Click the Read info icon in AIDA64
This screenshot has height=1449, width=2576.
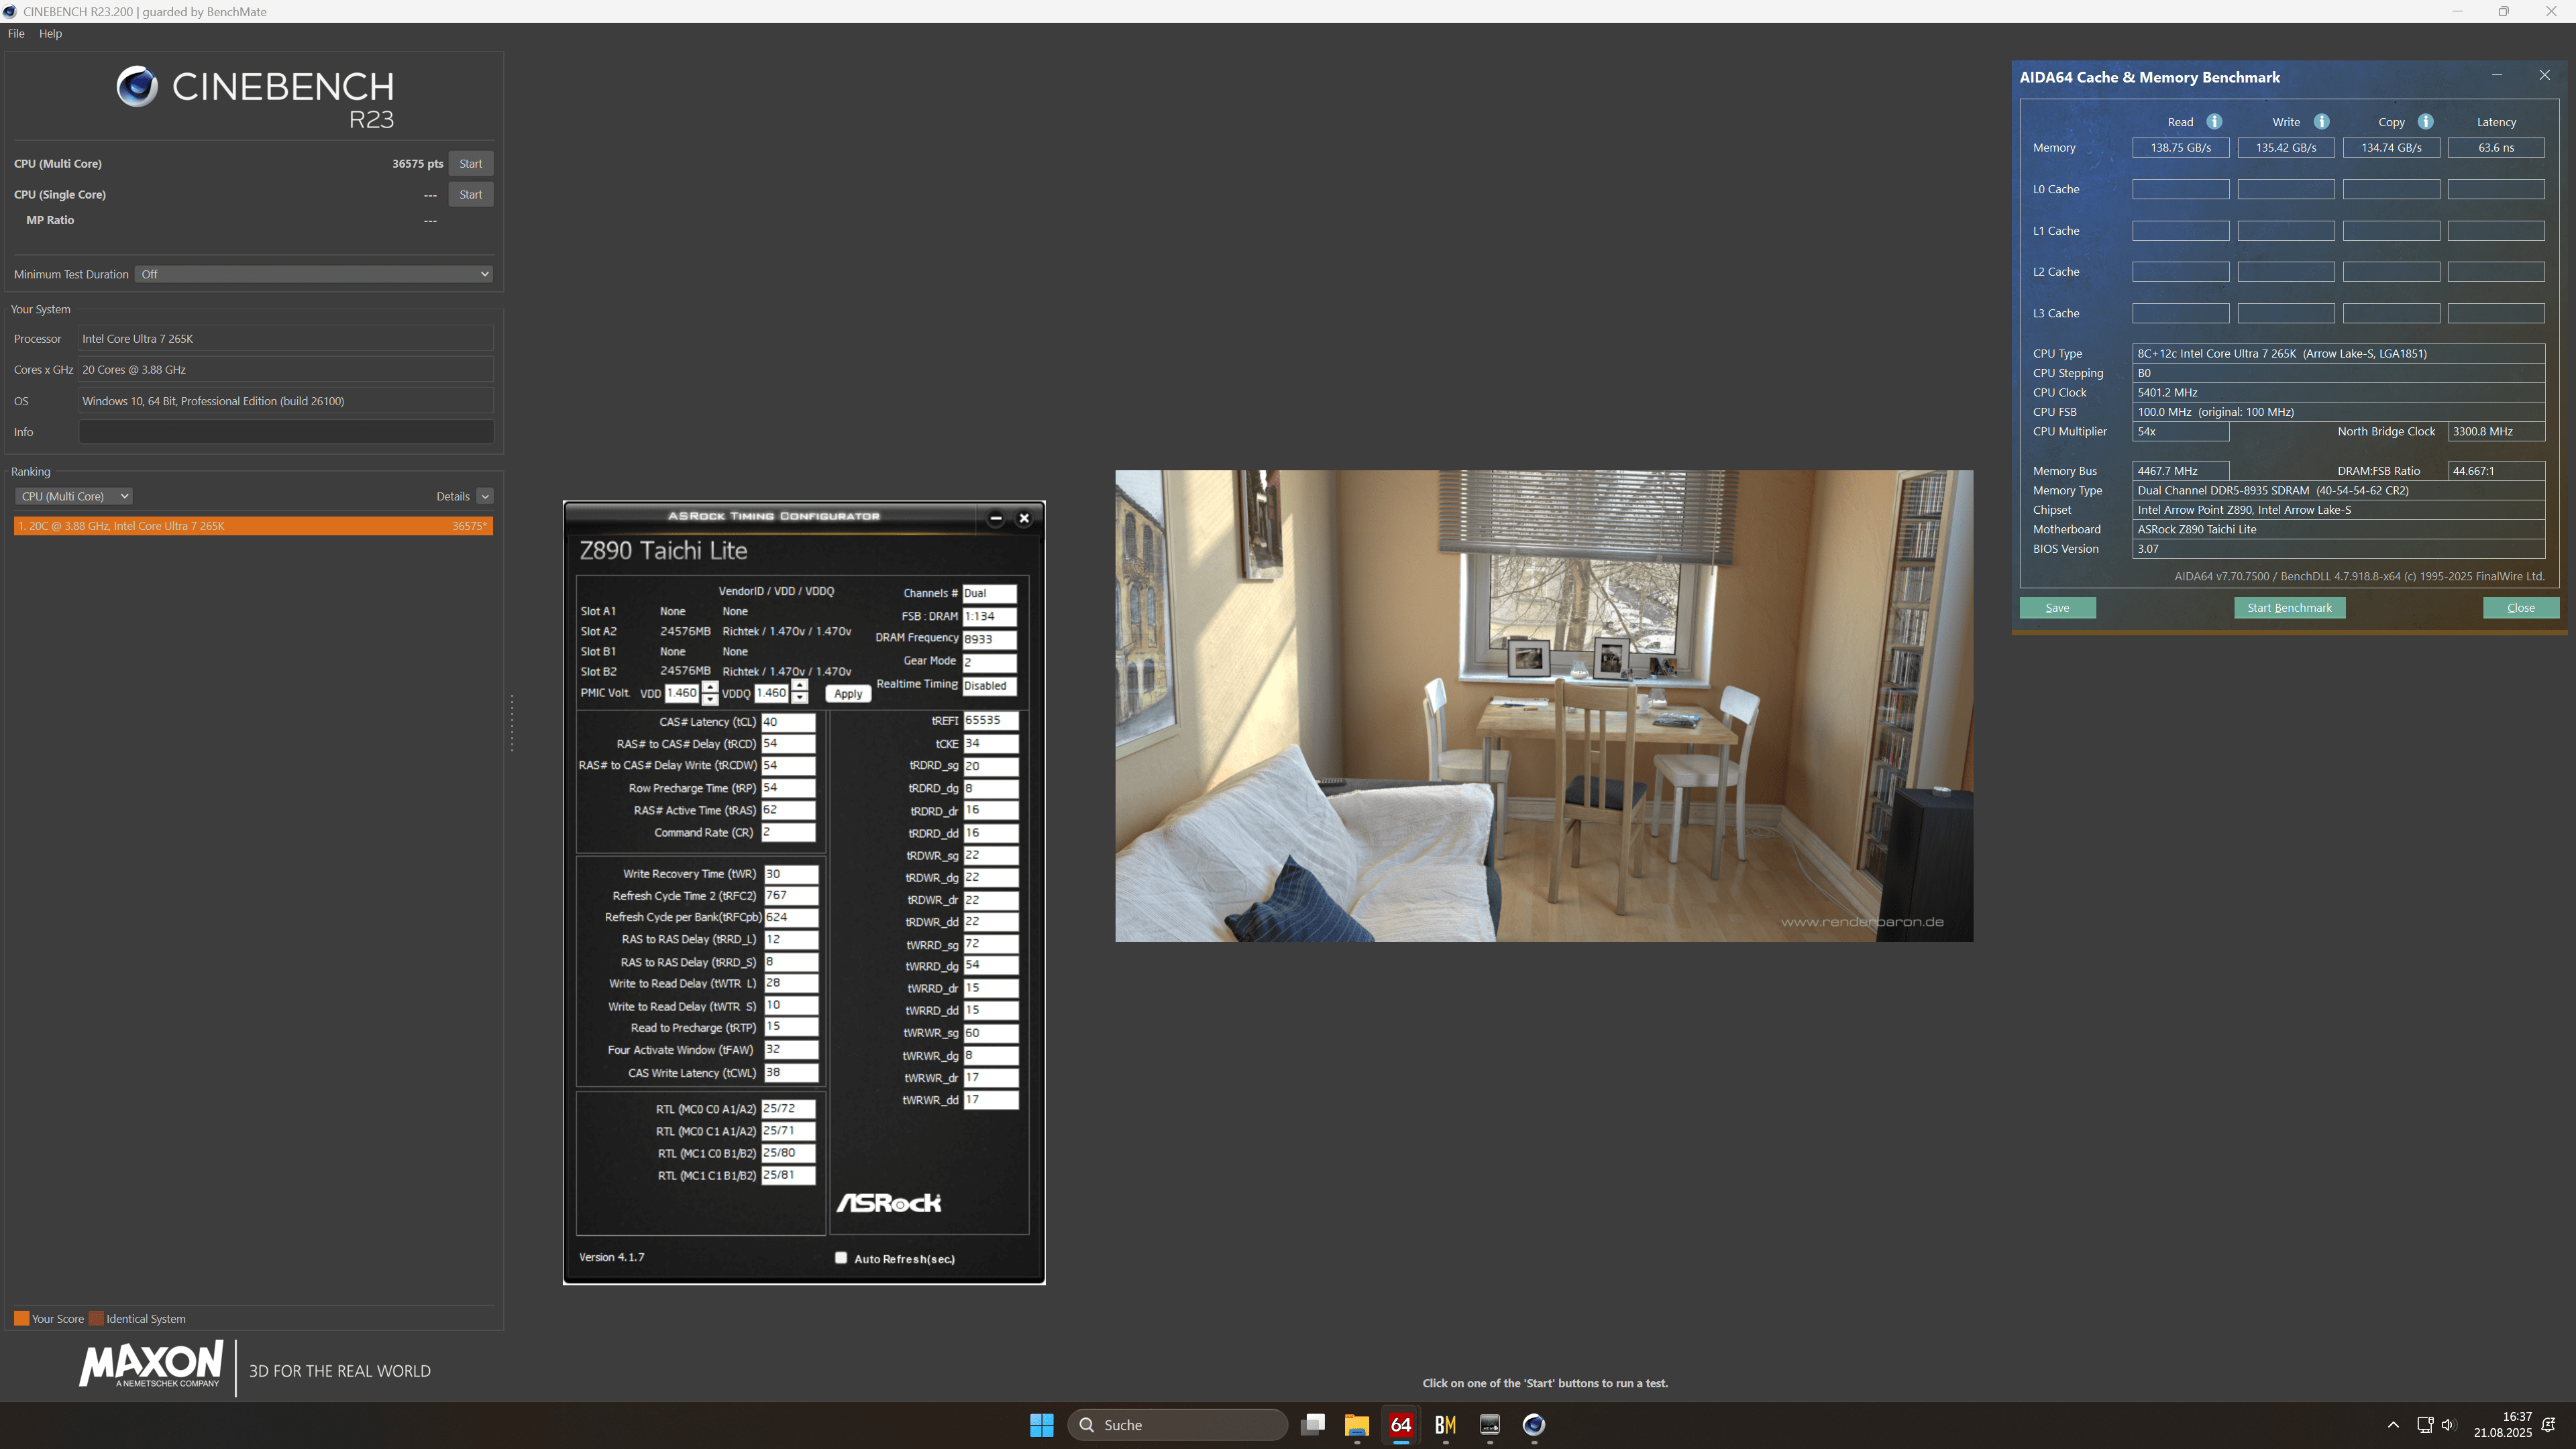[2214, 122]
